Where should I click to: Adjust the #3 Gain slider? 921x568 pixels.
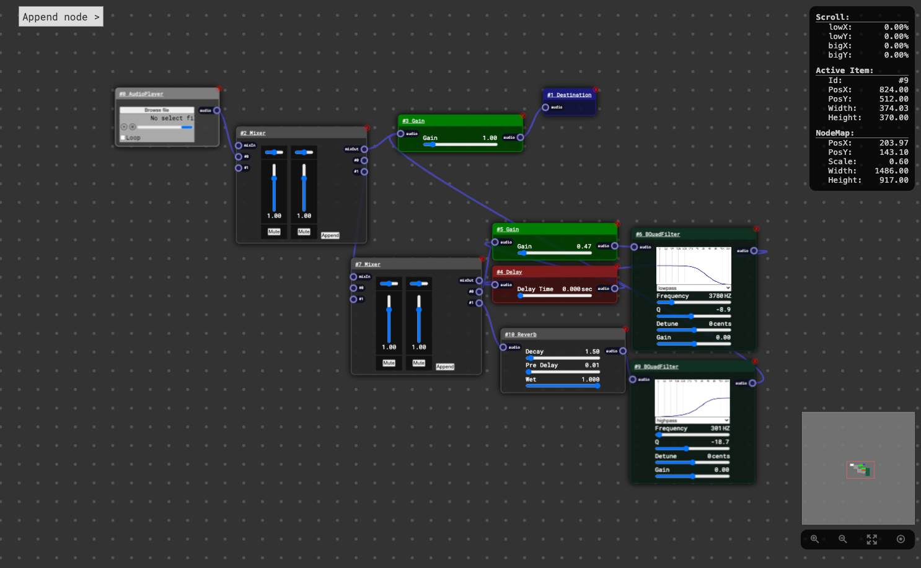(460, 145)
